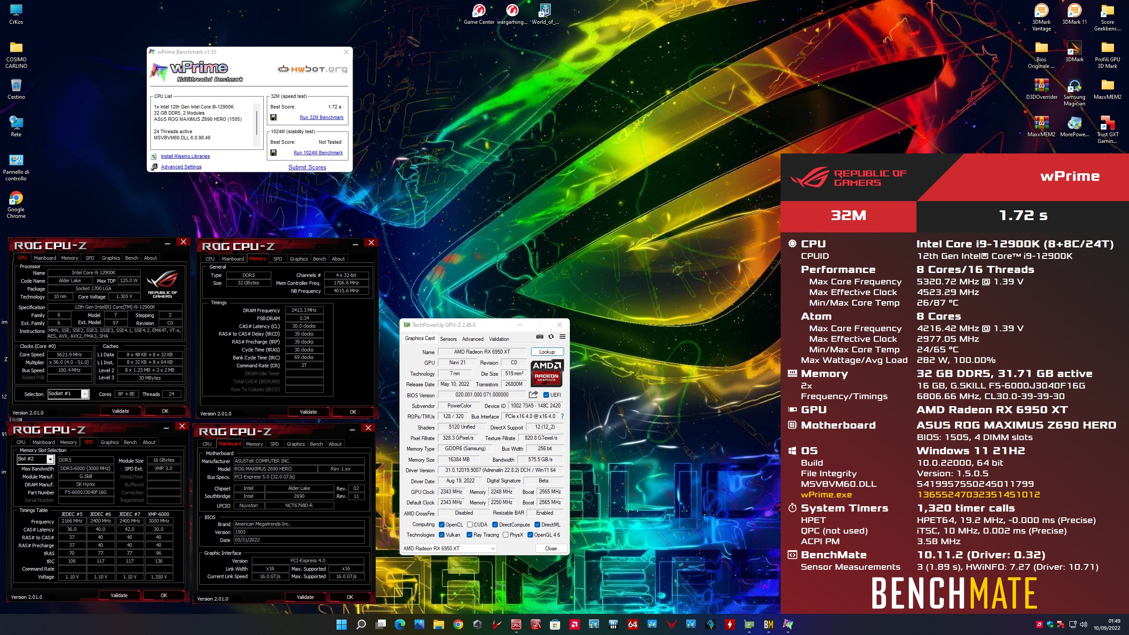Take a GPU-Z screenshot with the camera icon
The height and width of the screenshot is (635, 1129).
[539, 336]
